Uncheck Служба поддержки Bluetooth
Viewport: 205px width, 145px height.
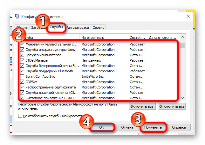[22, 71]
